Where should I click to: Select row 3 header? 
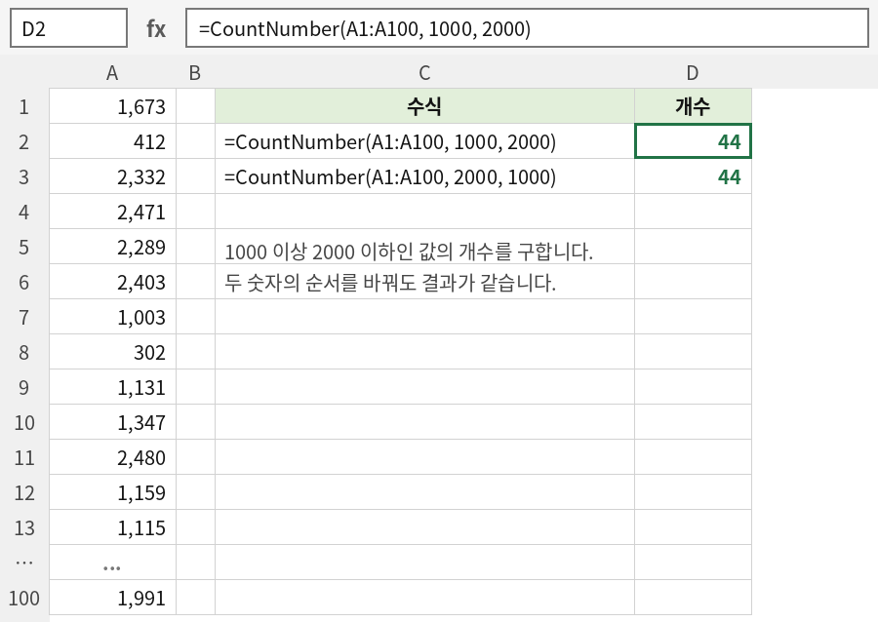24,176
